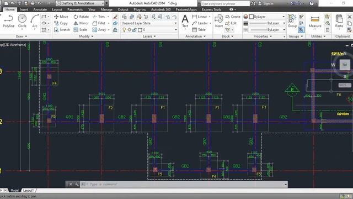The image size is (353, 199).
Task: Activate the Stretch tool
Action: tap(62, 29)
